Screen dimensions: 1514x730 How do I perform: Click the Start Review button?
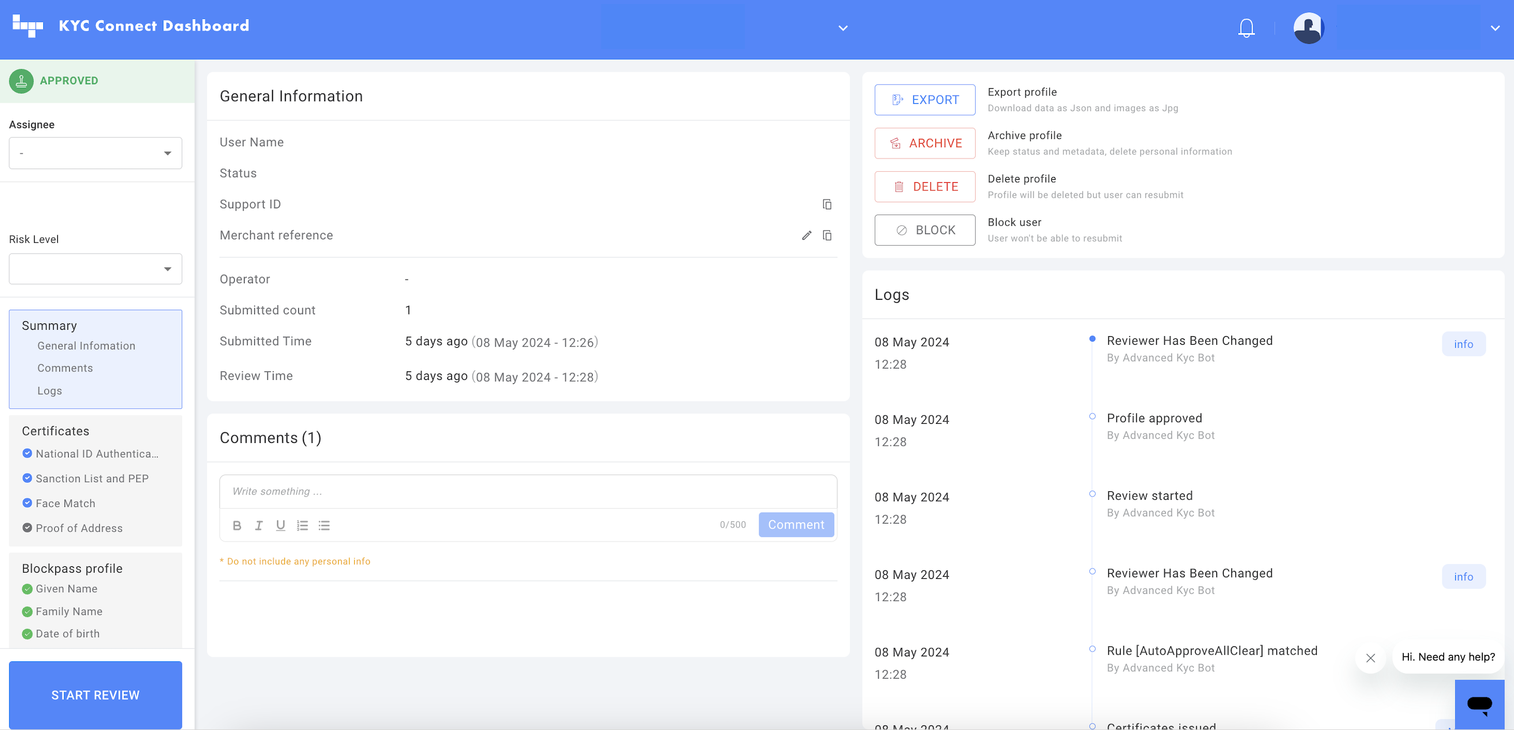coord(95,695)
